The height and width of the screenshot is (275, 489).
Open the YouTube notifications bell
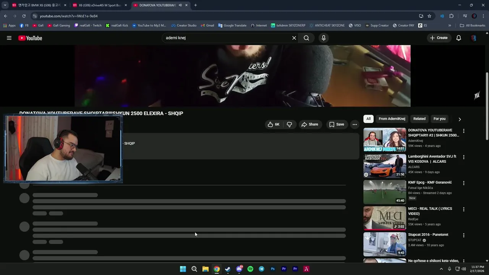pyautogui.click(x=459, y=38)
